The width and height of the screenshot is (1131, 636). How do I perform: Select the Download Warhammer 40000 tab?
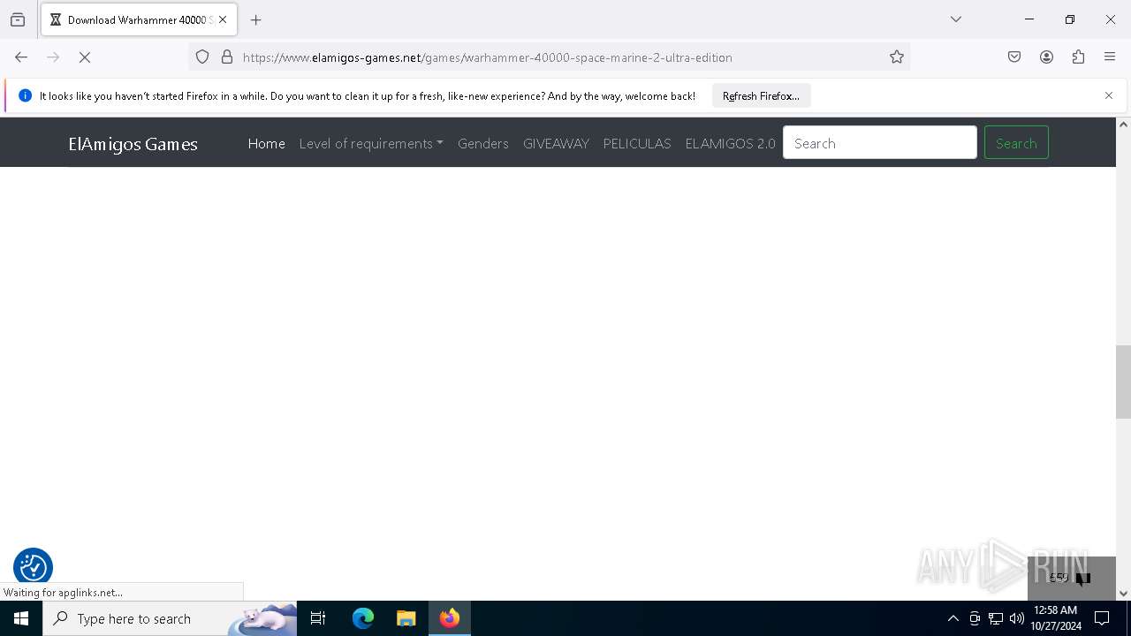tap(139, 19)
